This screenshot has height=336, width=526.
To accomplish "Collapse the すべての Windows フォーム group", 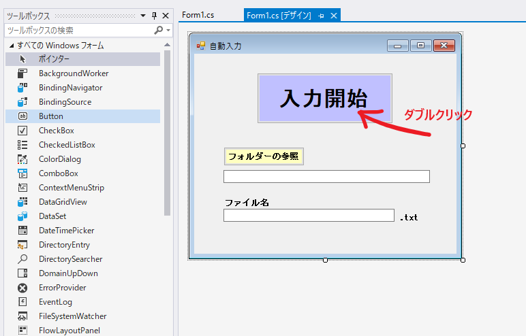I will click(x=12, y=46).
